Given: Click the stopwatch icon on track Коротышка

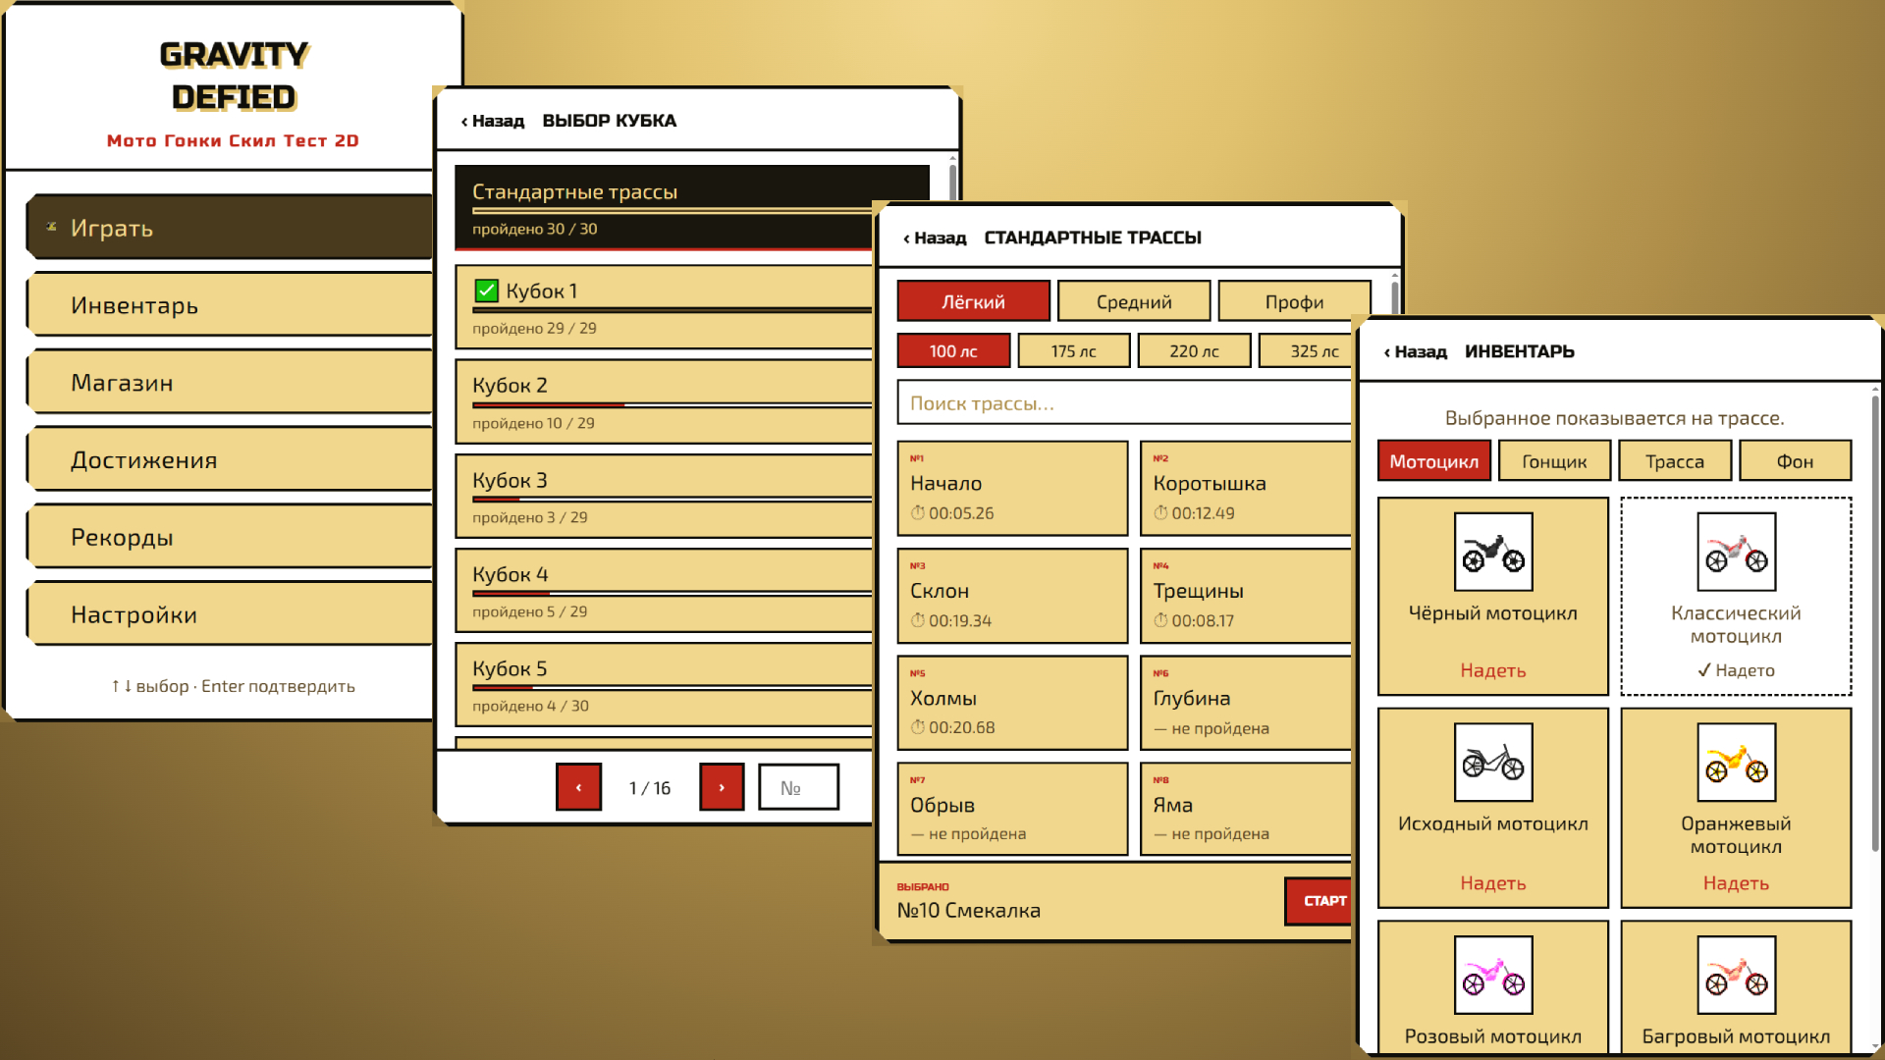Looking at the screenshot, I should [1160, 513].
